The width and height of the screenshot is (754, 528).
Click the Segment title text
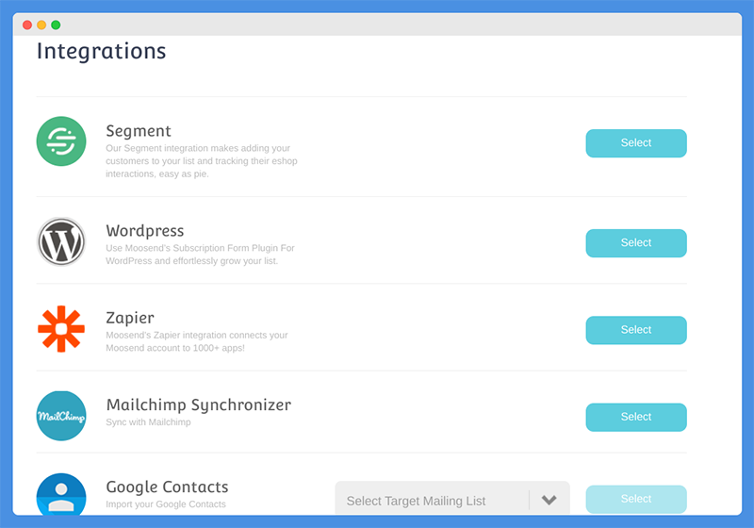coord(139,131)
